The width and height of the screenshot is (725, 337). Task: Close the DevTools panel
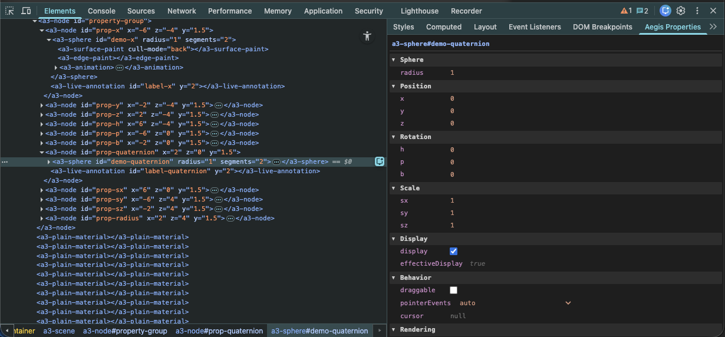click(x=713, y=11)
